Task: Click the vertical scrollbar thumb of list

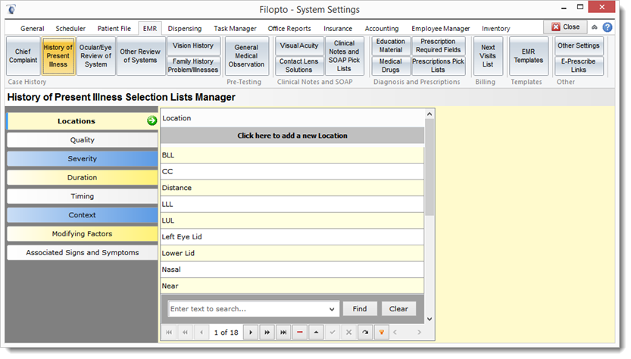Action: click(430, 167)
